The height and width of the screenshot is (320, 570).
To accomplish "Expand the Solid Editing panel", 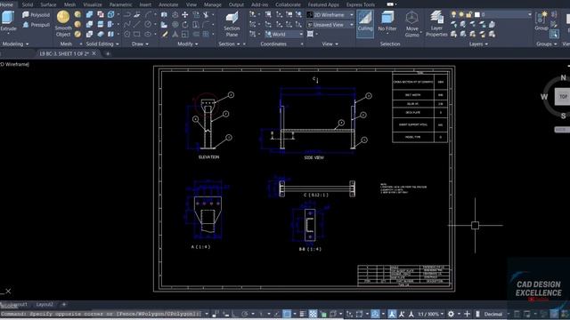I will (102, 44).
